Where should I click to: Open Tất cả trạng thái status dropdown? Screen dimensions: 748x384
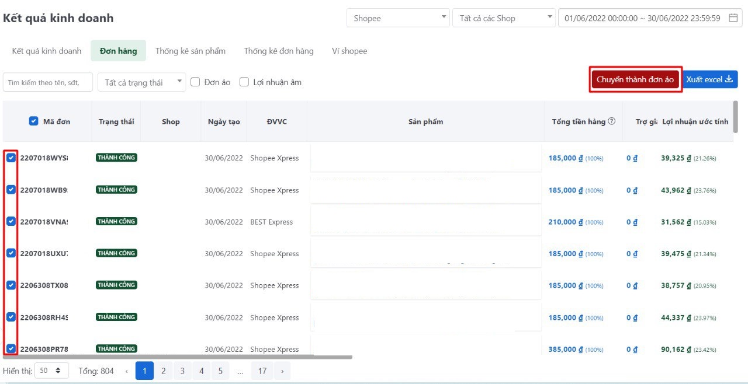pyautogui.click(x=141, y=82)
